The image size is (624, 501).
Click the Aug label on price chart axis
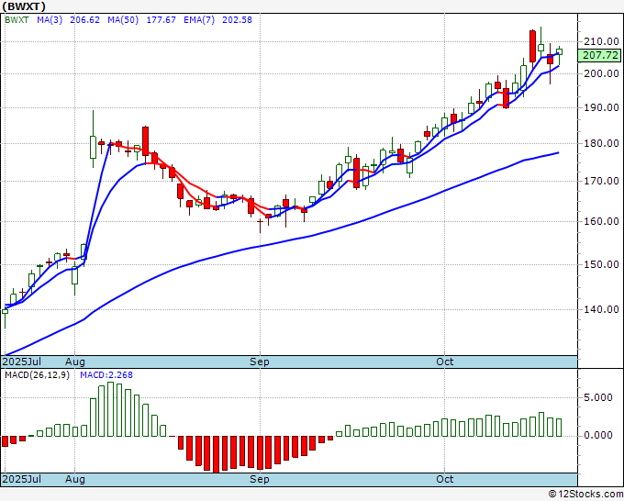(75, 362)
